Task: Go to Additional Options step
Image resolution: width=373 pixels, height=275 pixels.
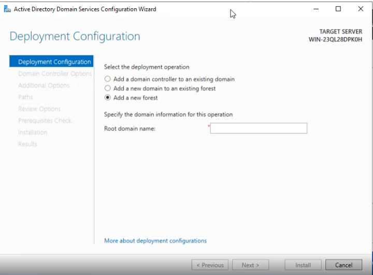Action: click(44, 85)
